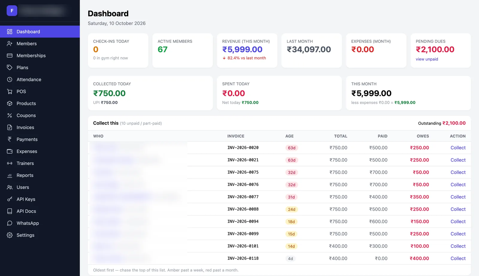Click the 63d age badge for INV-2026-0021

[292, 160]
